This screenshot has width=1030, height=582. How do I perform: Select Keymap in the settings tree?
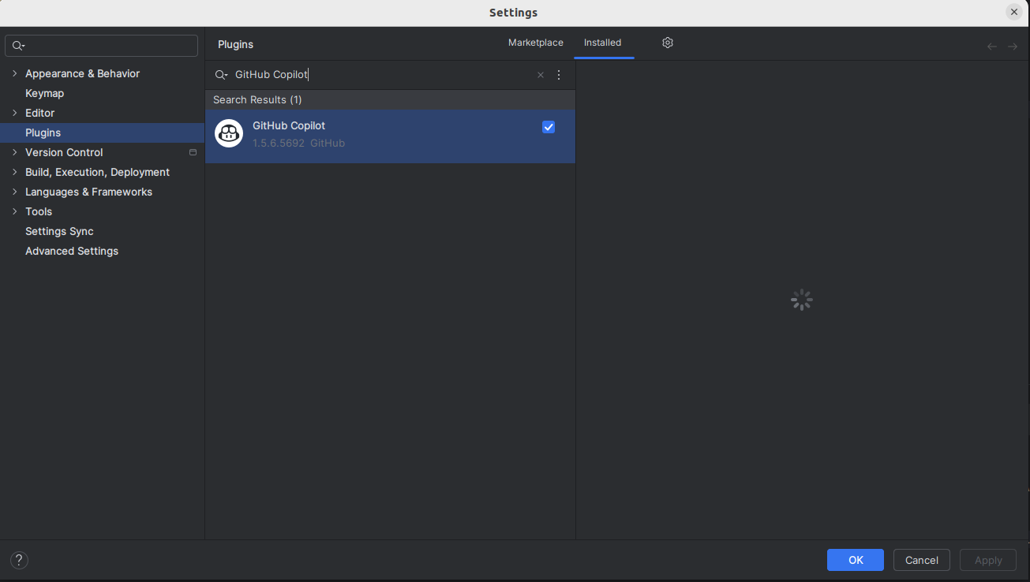[x=44, y=93]
